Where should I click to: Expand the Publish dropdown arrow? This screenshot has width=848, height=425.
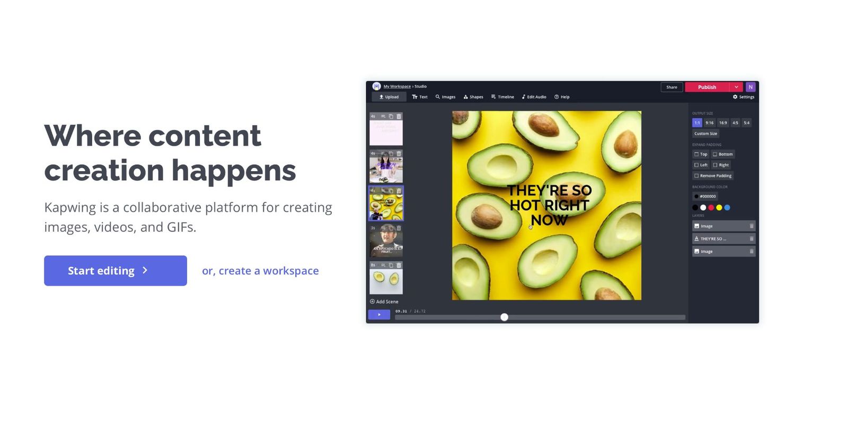[x=736, y=87]
